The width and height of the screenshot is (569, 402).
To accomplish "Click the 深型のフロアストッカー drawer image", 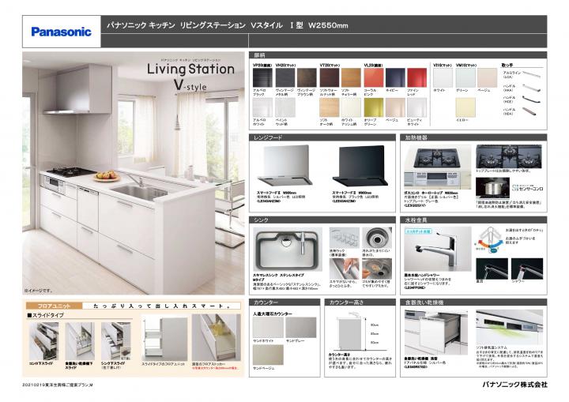I will pyautogui.click(x=217, y=337).
